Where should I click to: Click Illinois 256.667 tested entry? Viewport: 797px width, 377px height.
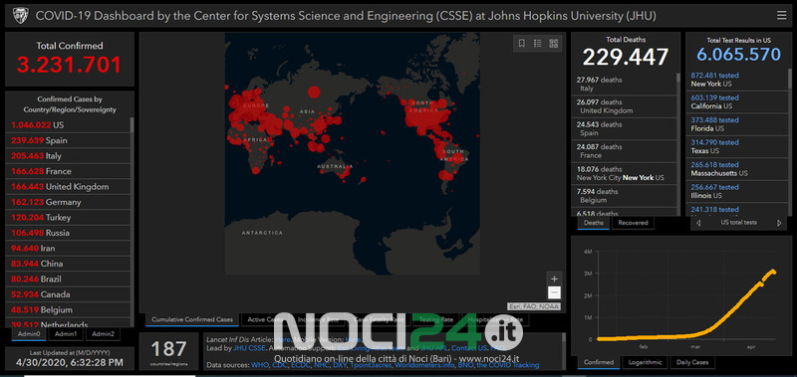(x=736, y=191)
